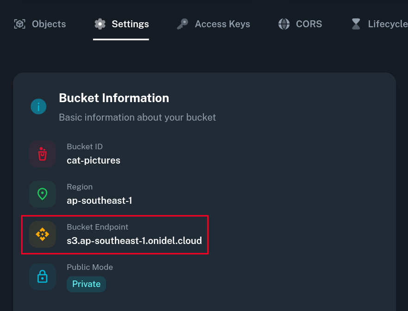Click the orange Bucket Endpoint icon
408x311 pixels.
43,234
